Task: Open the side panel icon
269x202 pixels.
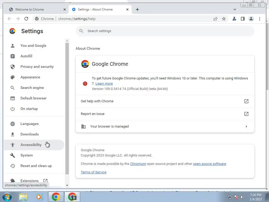Action: [242, 19]
